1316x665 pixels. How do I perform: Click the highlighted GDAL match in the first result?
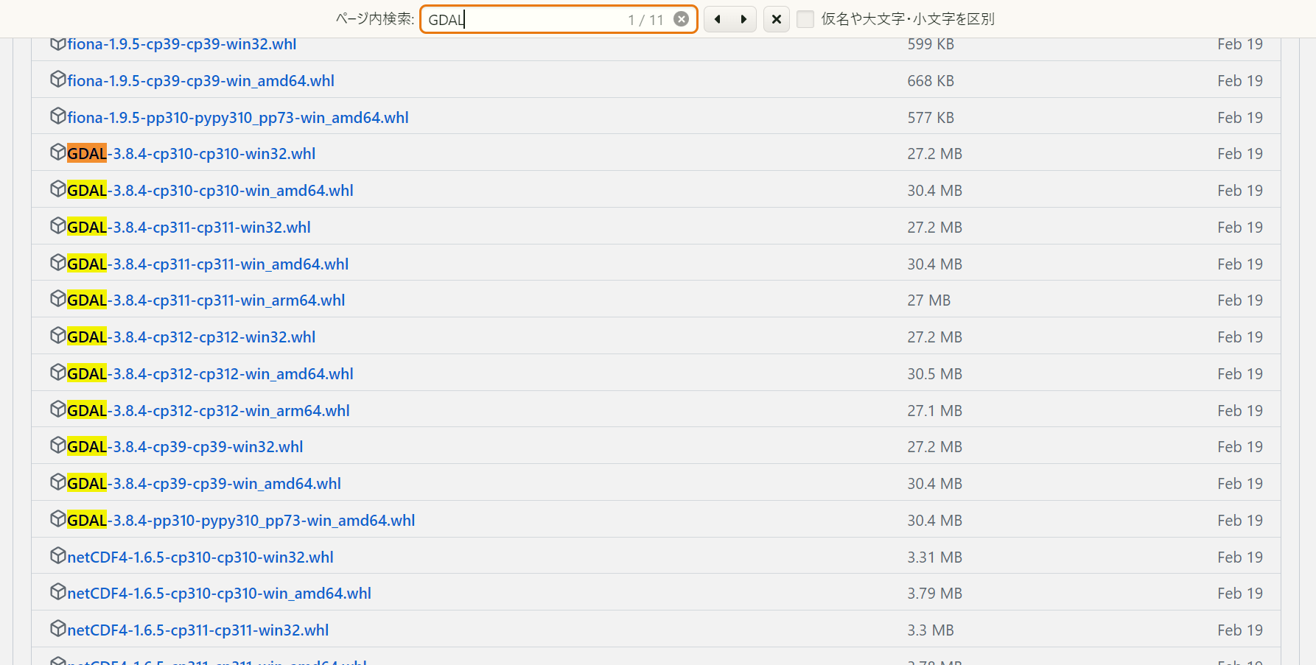(87, 153)
